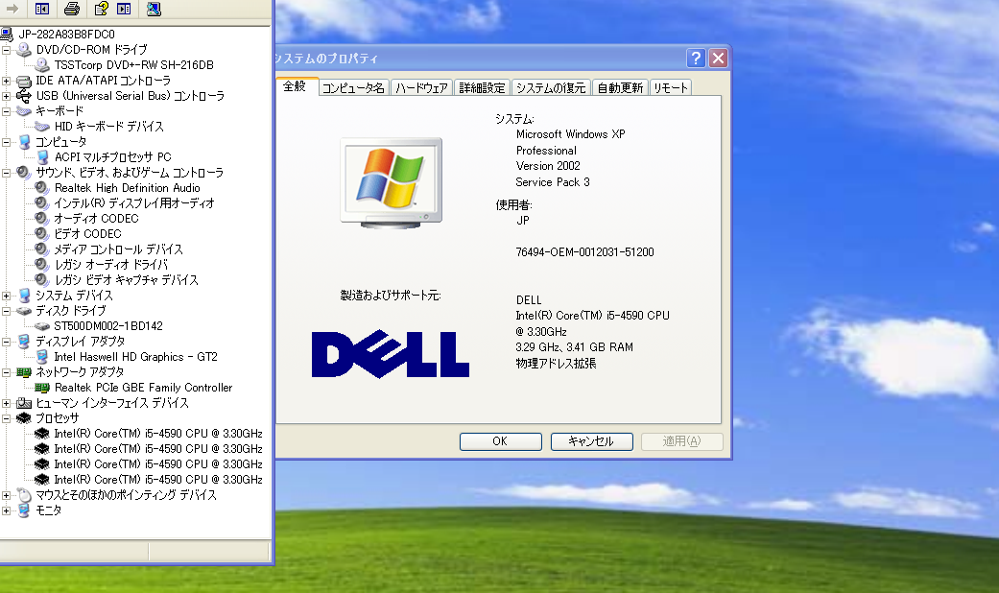Select computer root node JP-282A83B8FDC0
The height and width of the screenshot is (593, 999).
point(66,35)
